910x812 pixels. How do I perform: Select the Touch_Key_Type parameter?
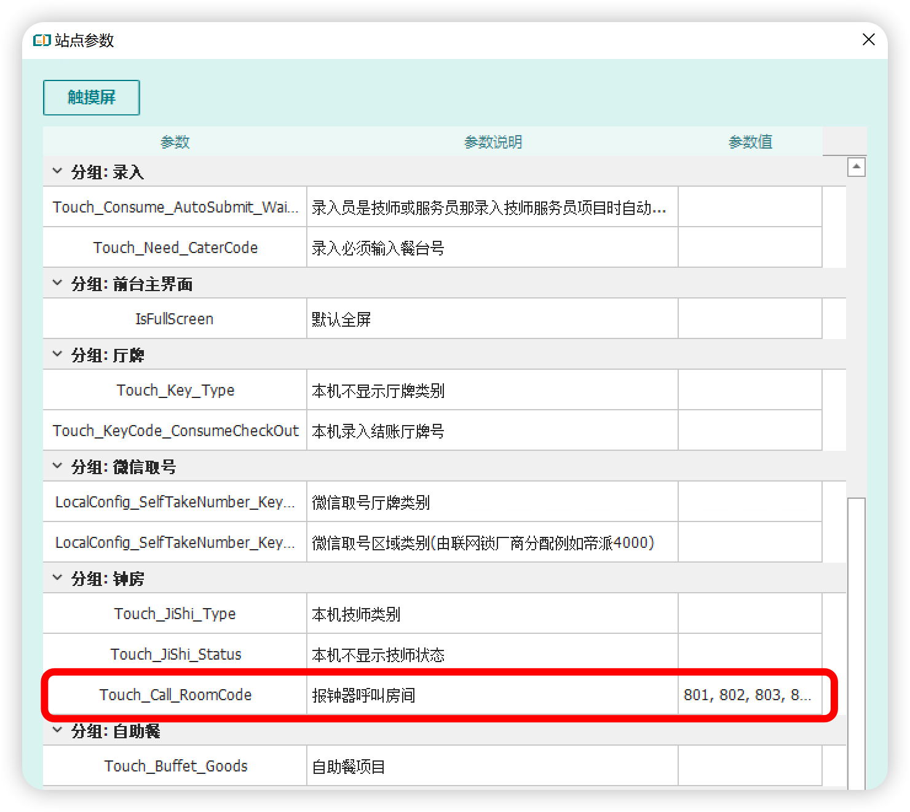pos(175,390)
